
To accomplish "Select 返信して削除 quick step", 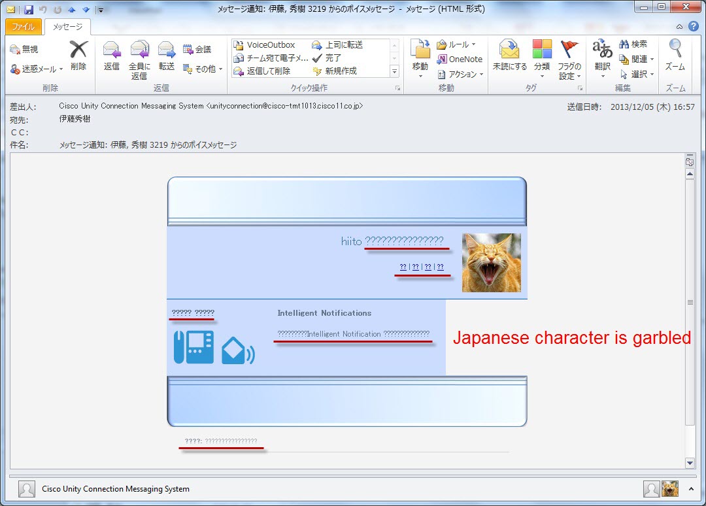I will (262, 71).
